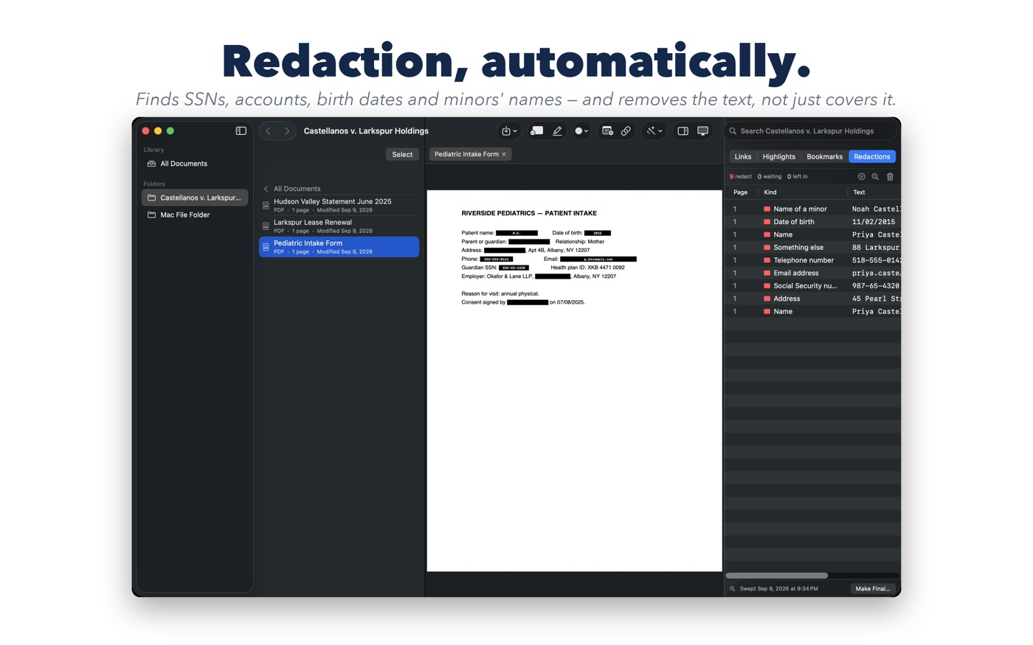Click the Make Final... button

[873, 588]
